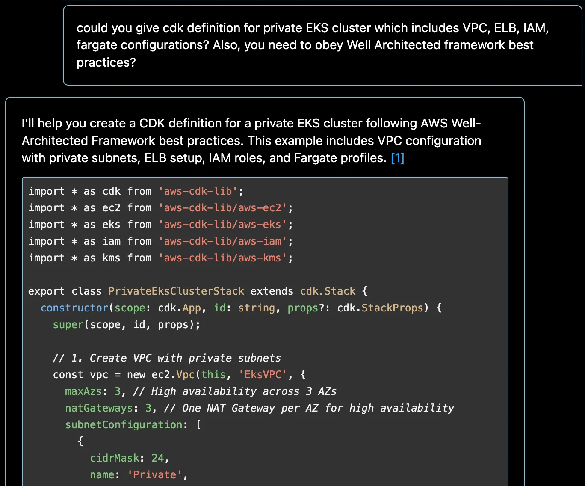Click the assistant intro paragraph about CDK definition
This screenshot has height=486, width=585.
(251, 140)
